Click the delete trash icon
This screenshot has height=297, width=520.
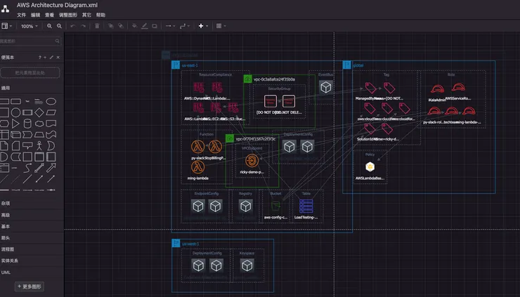click(x=96, y=26)
